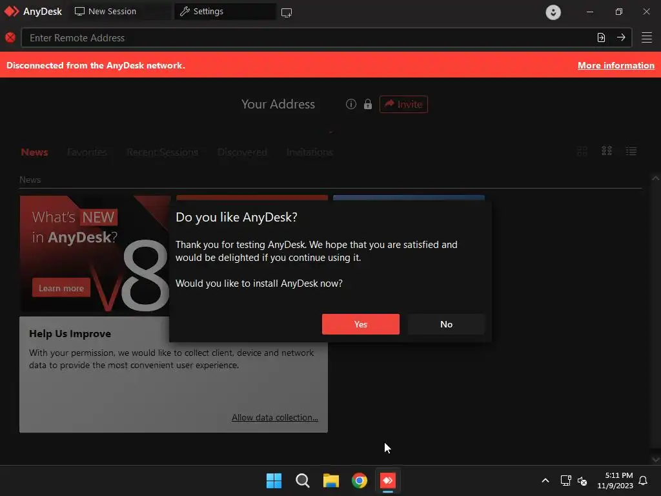661x496 pixels.
Task: Open File Explorer from taskbar
Action: (331, 480)
